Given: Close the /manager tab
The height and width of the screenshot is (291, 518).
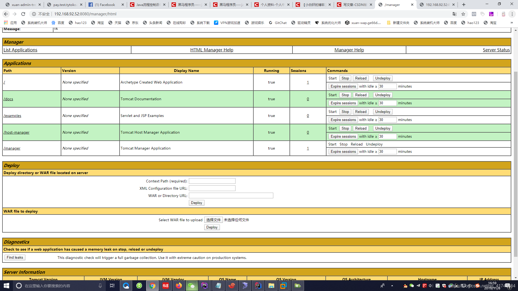Looking at the screenshot, I should [412, 5].
